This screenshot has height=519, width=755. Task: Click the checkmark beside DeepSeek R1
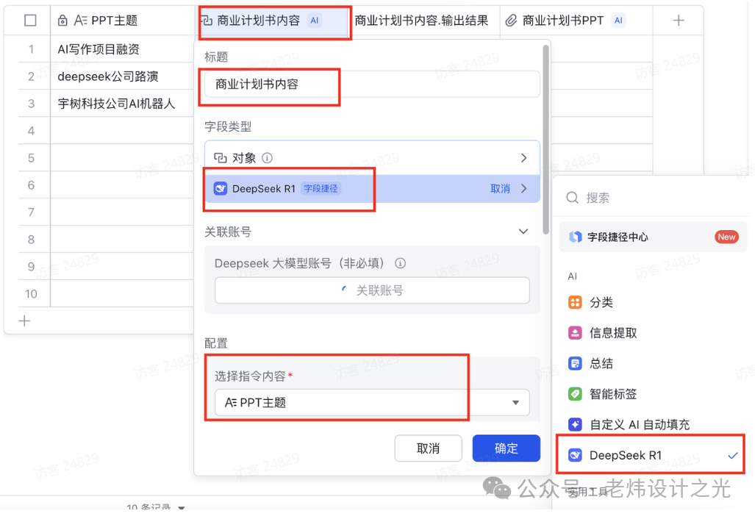point(733,455)
